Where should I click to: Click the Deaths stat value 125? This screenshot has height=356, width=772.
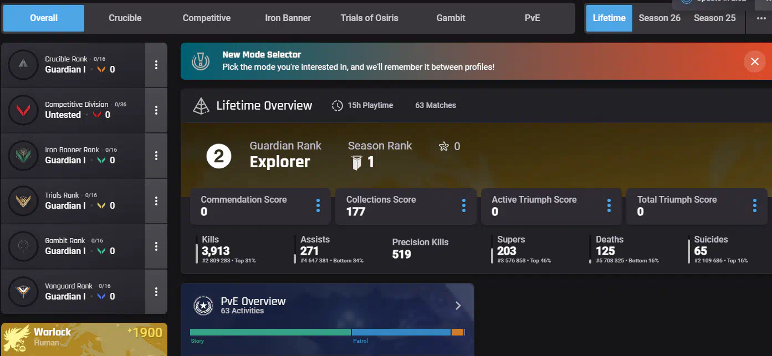[606, 251]
